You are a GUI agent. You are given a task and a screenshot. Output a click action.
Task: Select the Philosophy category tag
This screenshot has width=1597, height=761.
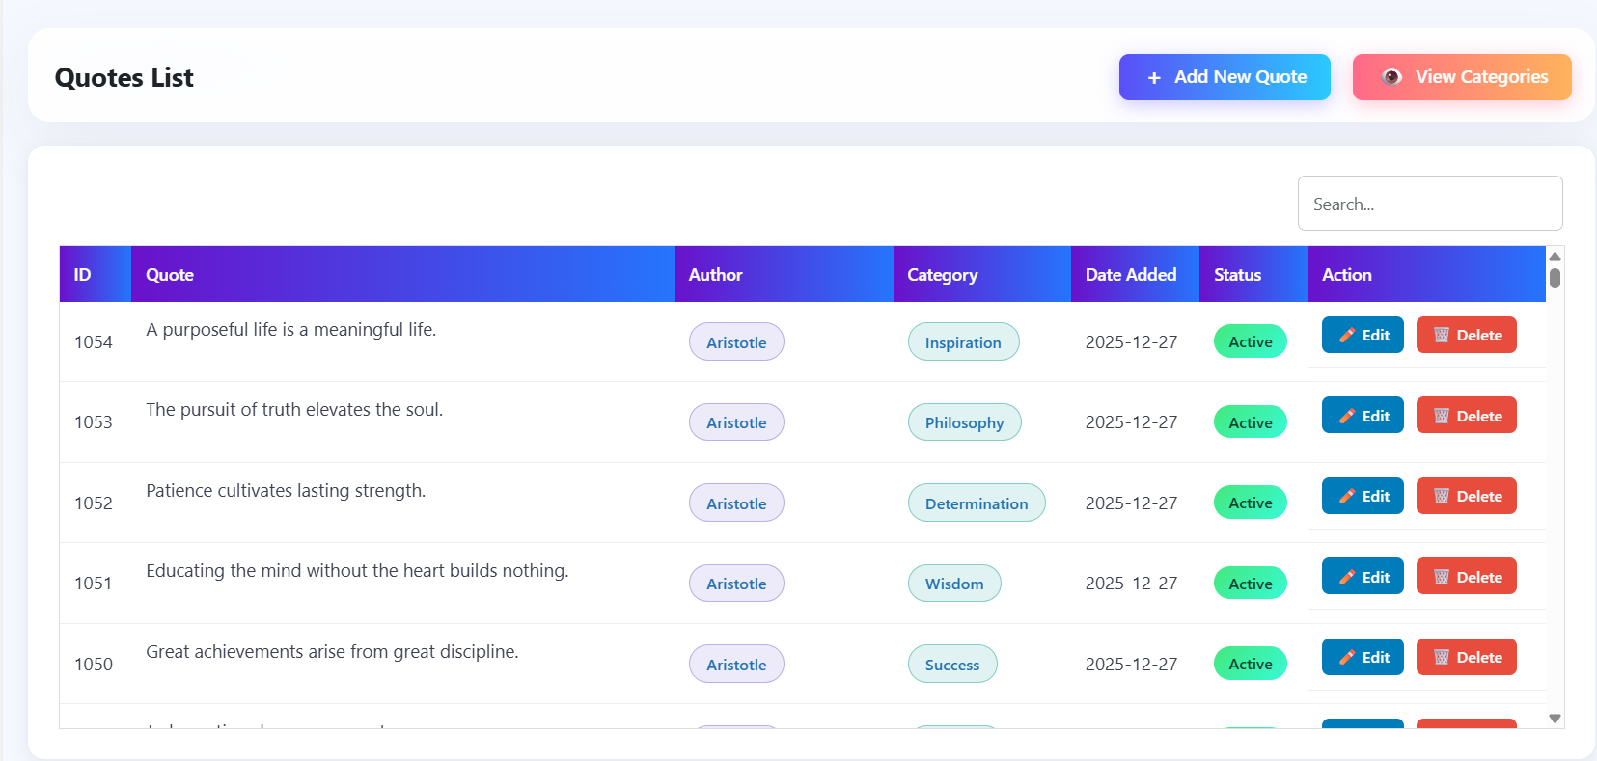point(964,422)
